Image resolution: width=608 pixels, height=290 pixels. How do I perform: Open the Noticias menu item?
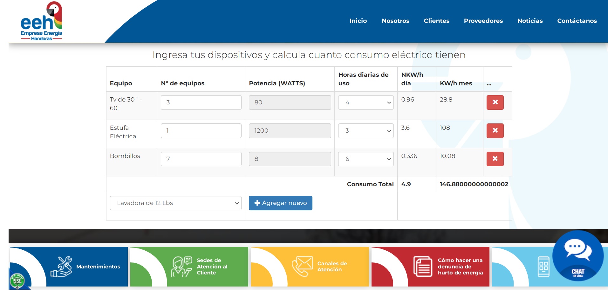pos(530,21)
